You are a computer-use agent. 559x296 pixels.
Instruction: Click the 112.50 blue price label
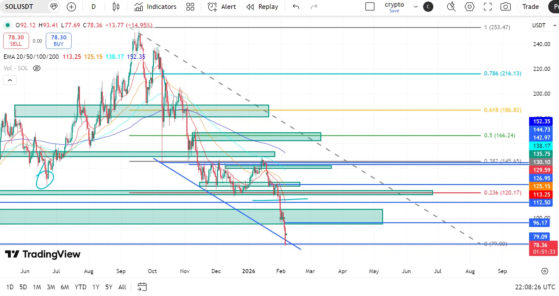pos(541,203)
